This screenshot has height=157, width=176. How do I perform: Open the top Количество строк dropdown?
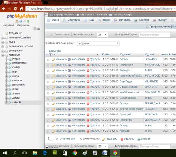pyautogui.click(x=102, y=35)
